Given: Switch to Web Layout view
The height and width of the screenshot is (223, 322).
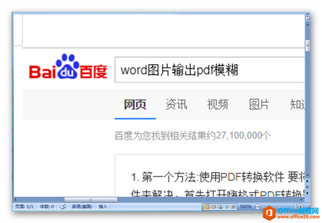Looking at the screenshot, I should coord(220,207).
